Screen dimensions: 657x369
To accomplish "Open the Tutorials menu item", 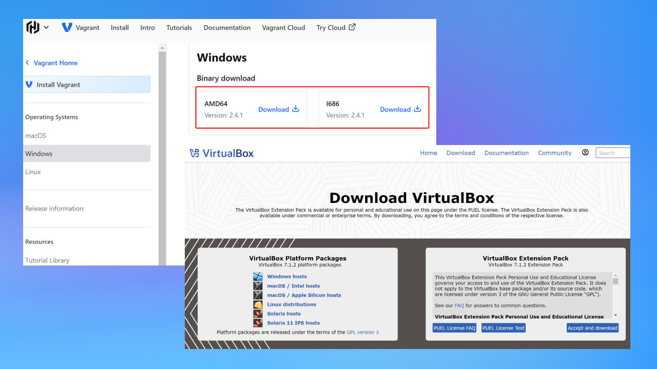I will 179,28.
